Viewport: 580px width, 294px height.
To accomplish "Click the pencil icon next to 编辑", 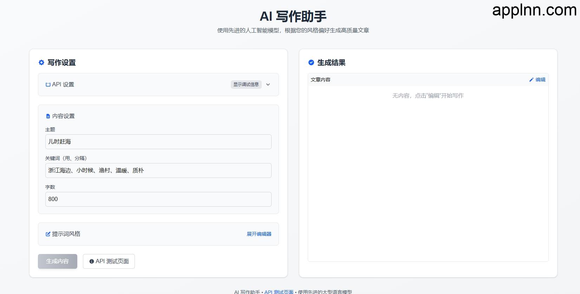I will 532,80.
